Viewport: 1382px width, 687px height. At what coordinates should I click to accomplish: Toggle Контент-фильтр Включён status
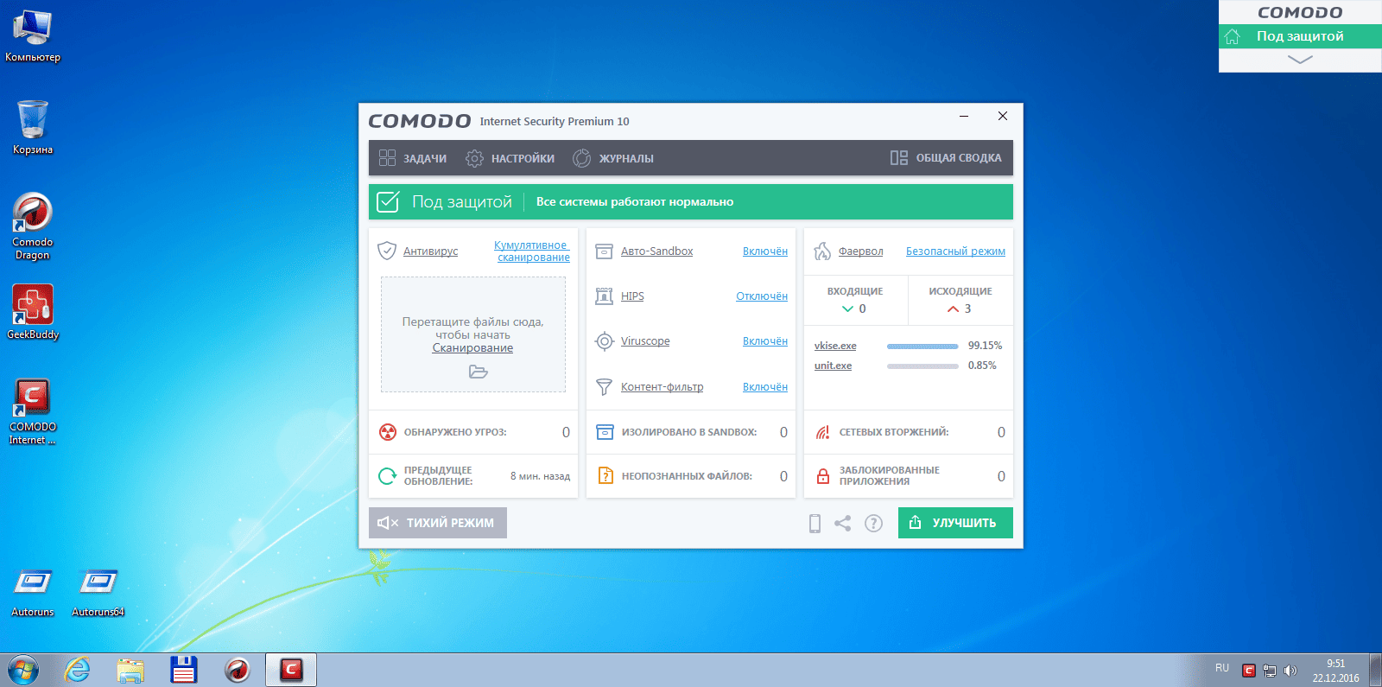[x=765, y=387]
